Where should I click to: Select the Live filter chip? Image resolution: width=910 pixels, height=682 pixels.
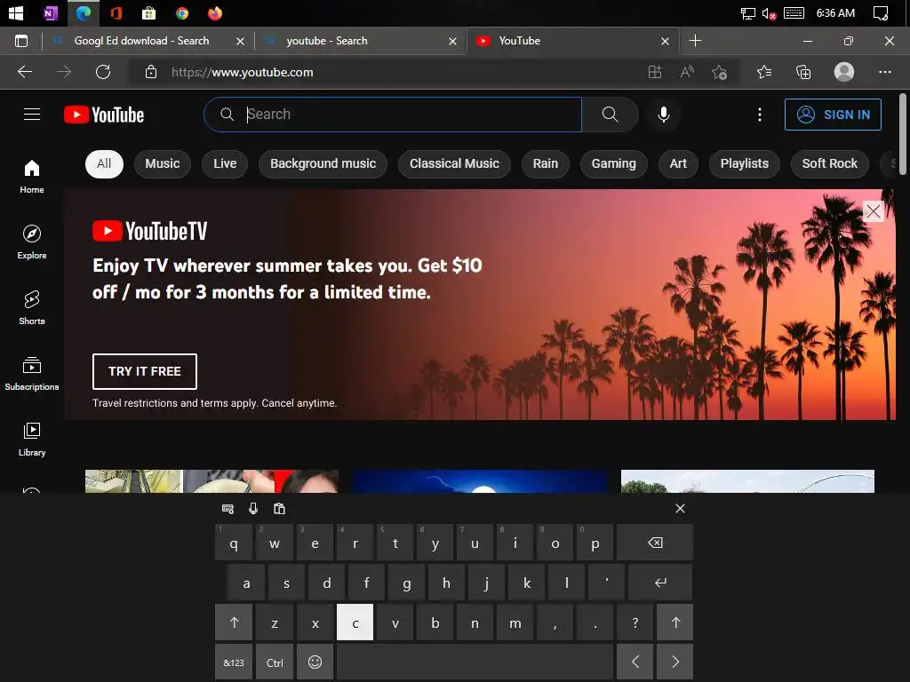pyautogui.click(x=225, y=163)
